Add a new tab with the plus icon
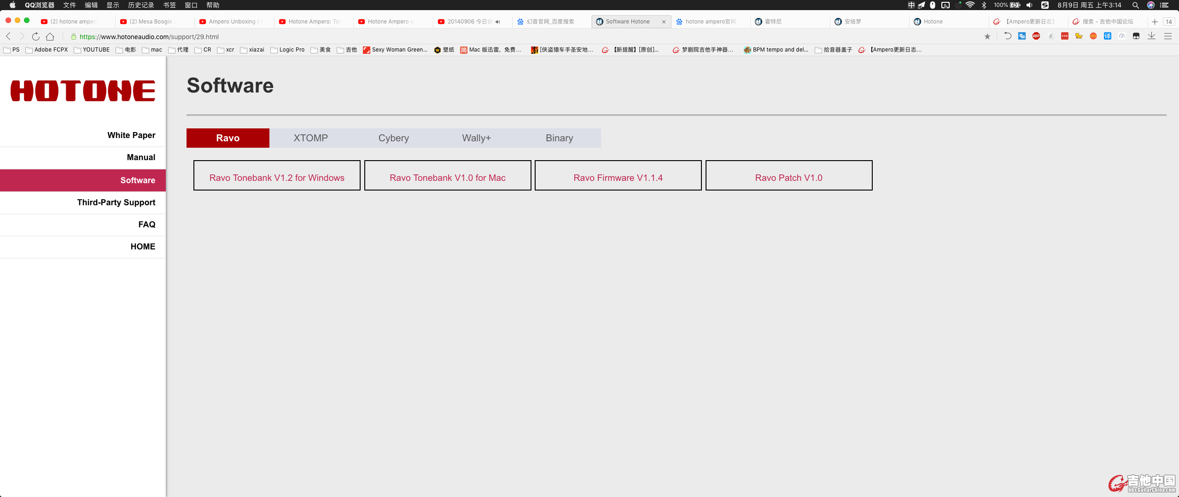This screenshot has width=1179, height=497. point(1155,22)
